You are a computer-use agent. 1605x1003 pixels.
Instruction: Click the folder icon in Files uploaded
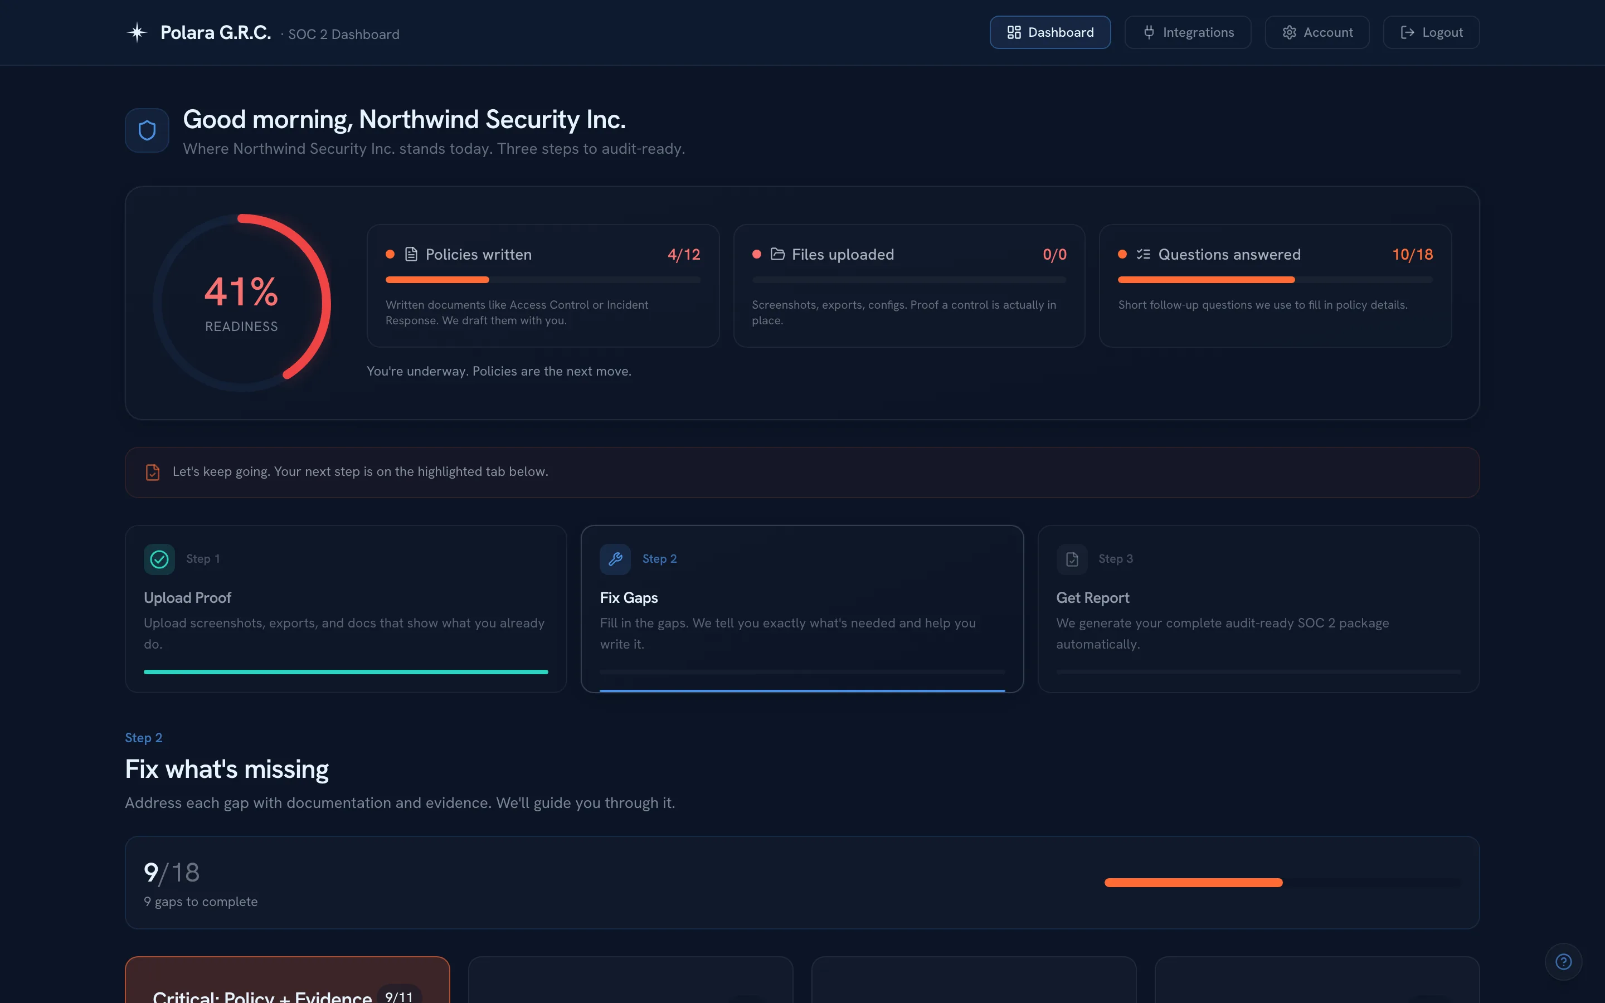(777, 254)
